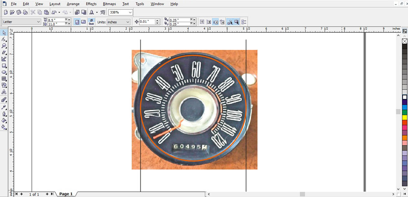Click the Copy icon
This screenshot has height=197, width=408.
[40, 12]
